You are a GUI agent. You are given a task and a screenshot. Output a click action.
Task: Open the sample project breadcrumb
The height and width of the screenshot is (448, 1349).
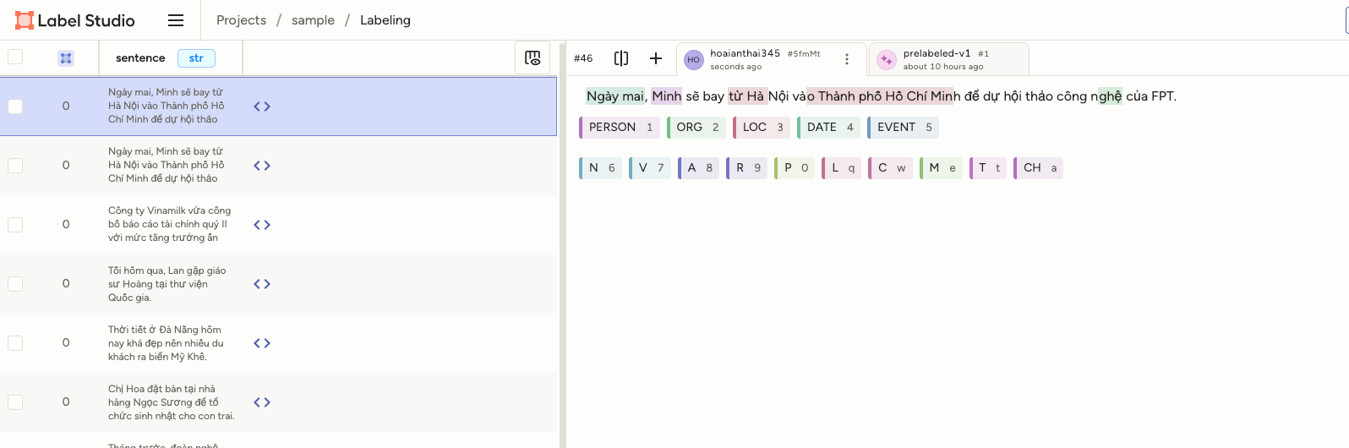click(x=313, y=20)
